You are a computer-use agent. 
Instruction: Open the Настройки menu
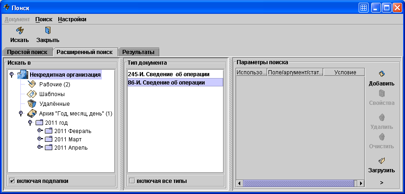[x=72, y=19]
